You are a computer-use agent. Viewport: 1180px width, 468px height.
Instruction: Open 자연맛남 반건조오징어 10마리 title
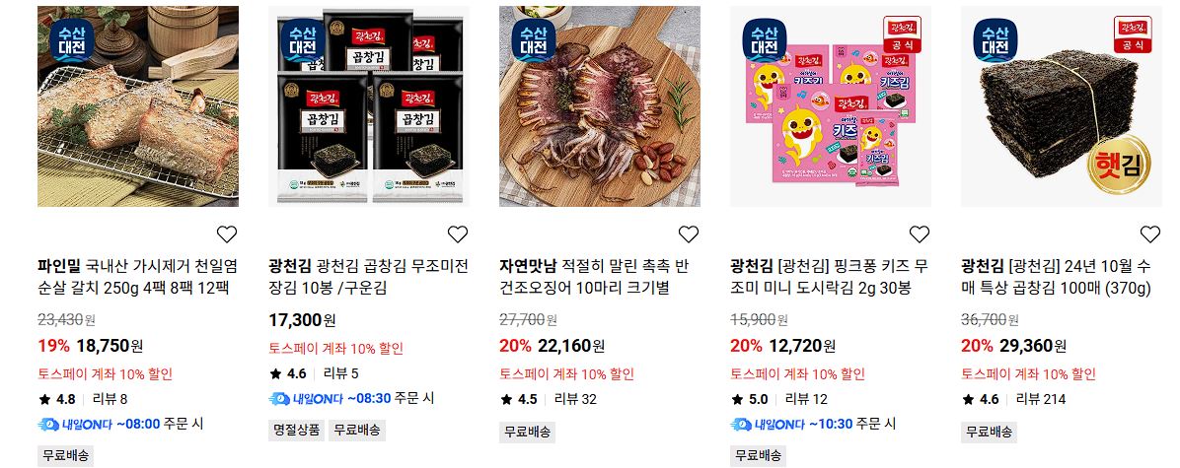(594, 277)
